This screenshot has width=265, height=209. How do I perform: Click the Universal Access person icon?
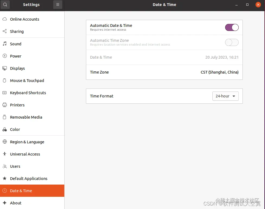click(x=5, y=154)
